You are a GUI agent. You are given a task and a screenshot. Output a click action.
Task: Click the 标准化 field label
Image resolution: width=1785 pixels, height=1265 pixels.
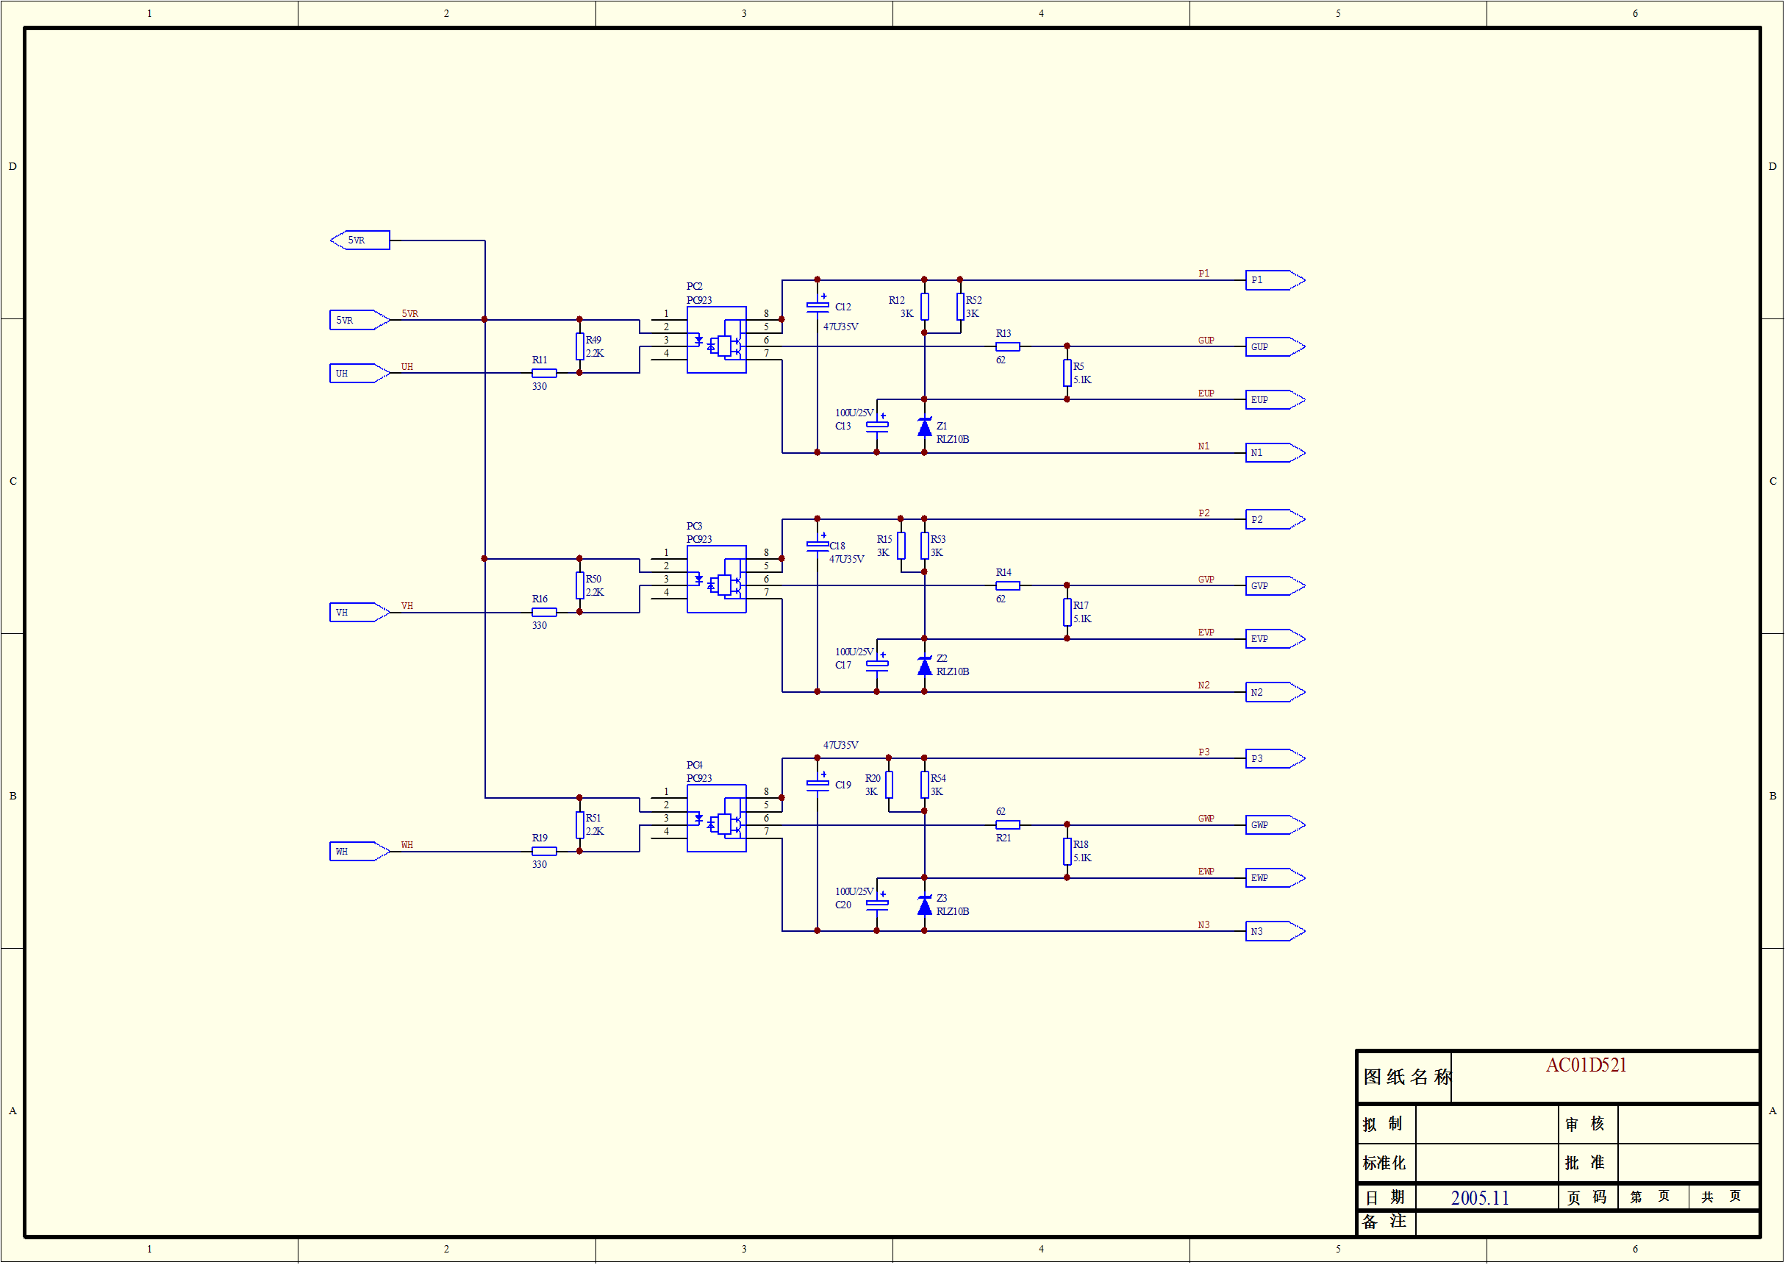(x=1384, y=1163)
